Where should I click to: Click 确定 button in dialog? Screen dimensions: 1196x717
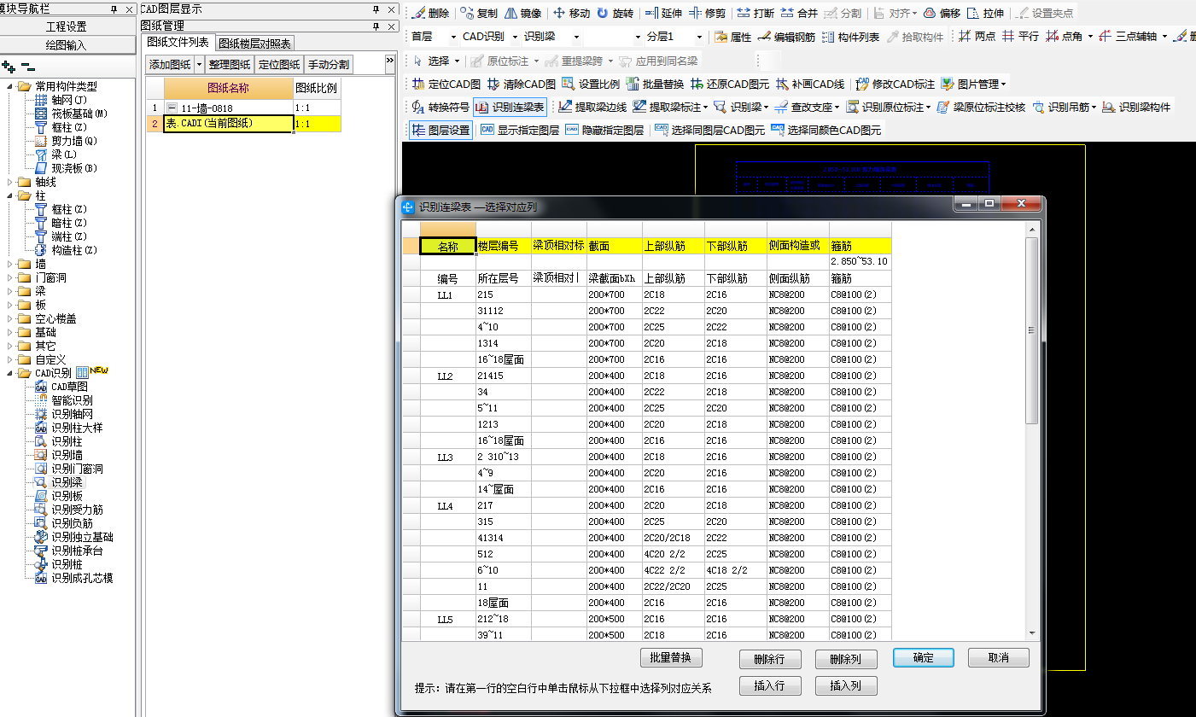pos(924,658)
